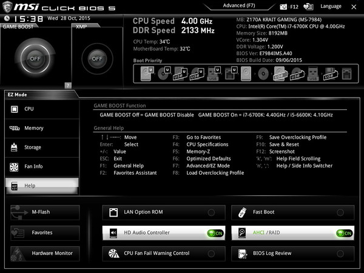Click the CPU Temp 34°C reading
Image resolution: width=364 pixels, height=273 pixels.
(152, 42)
